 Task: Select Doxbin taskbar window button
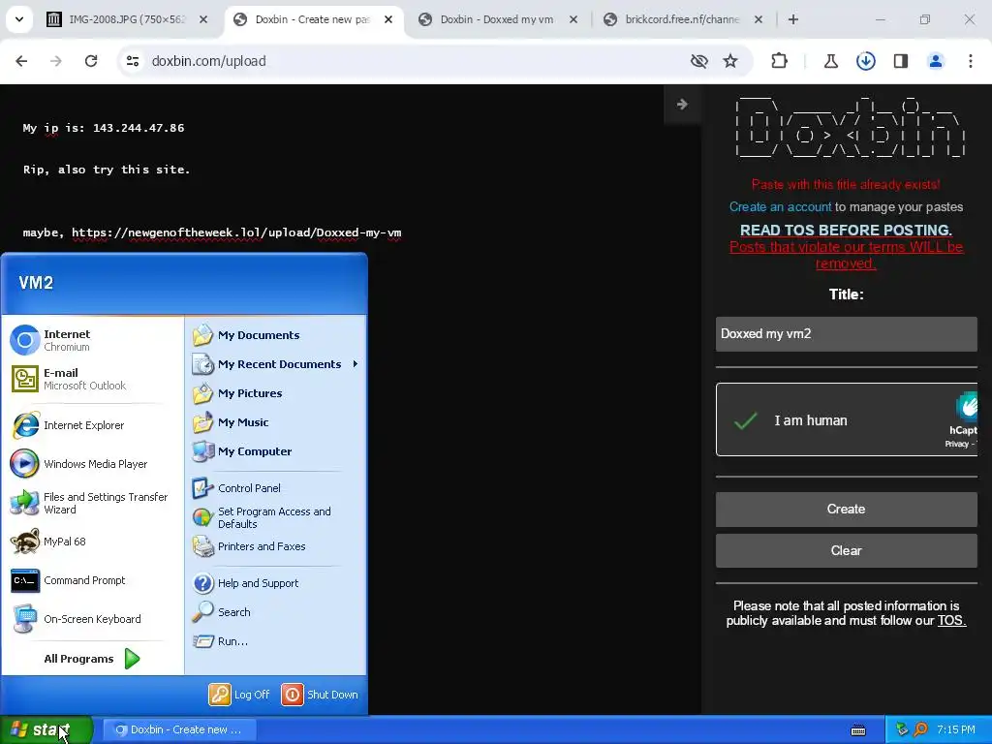point(179,729)
